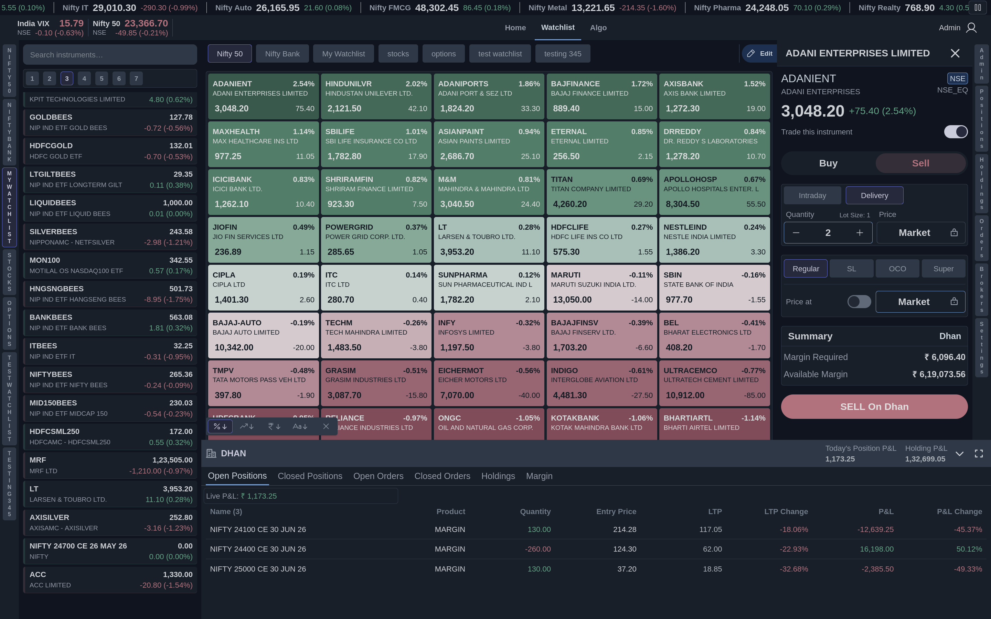Select SL order type

[x=851, y=269]
